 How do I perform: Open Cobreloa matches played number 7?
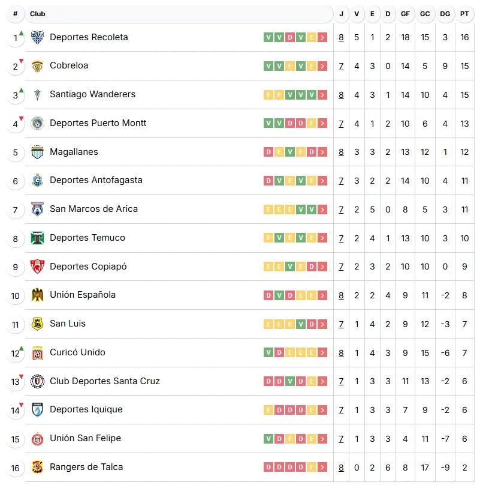pos(341,66)
